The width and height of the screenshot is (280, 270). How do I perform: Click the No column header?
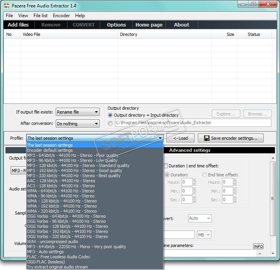point(12,34)
